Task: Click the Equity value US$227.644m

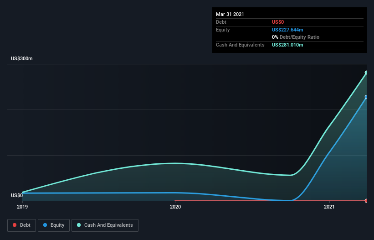Action: [287, 30]
